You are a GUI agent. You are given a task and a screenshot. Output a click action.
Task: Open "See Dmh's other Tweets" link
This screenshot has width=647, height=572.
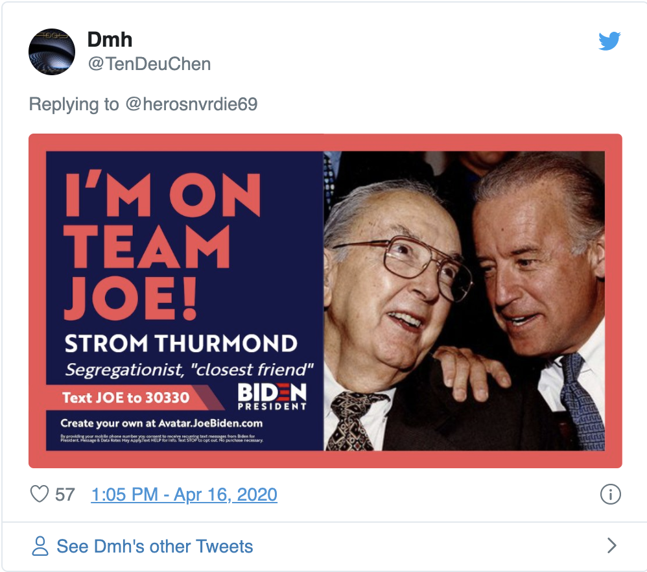coord(154,546)
